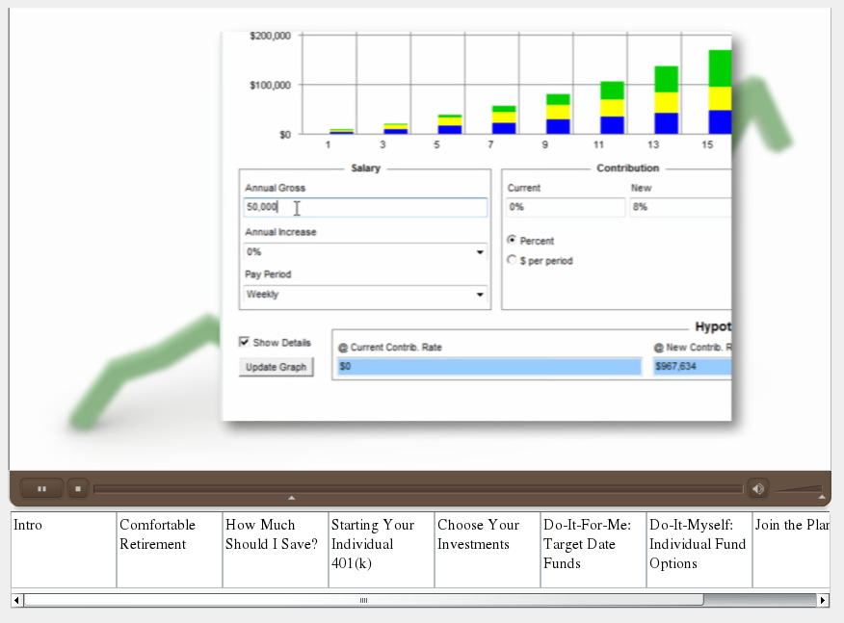Image resolution: width=844 pixels, height=623 pixels.
Task: Click the right scroll arrow of the chapter list
Action: 822,600
